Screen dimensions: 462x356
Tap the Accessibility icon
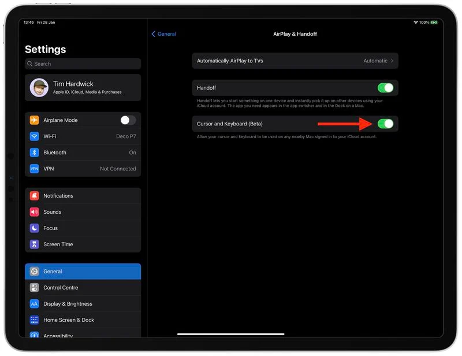(x=34, y=335)
